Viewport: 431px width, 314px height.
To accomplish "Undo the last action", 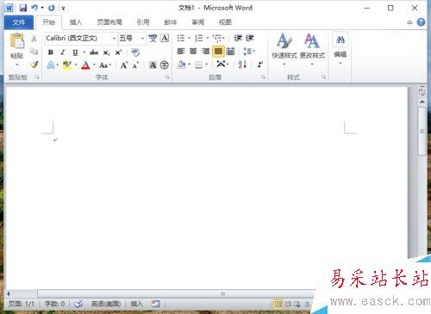I will [x=34, y=8].
